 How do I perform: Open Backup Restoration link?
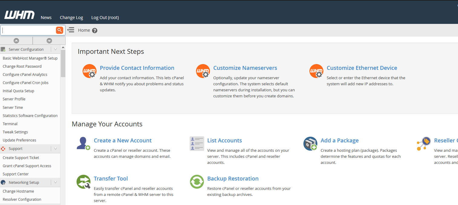(x=233, y=179)
